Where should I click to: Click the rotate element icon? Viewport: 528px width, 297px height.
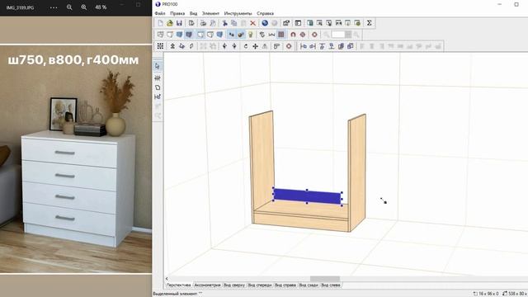(246, 46)
